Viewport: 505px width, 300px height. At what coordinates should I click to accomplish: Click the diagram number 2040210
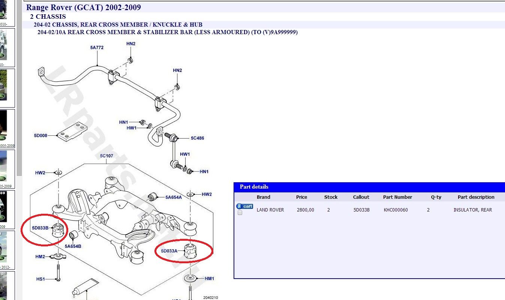(210, 298)
